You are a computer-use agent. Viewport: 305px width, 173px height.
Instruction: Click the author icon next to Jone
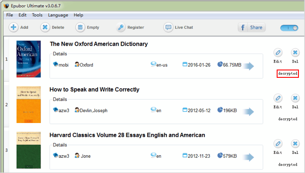point(77,155)
